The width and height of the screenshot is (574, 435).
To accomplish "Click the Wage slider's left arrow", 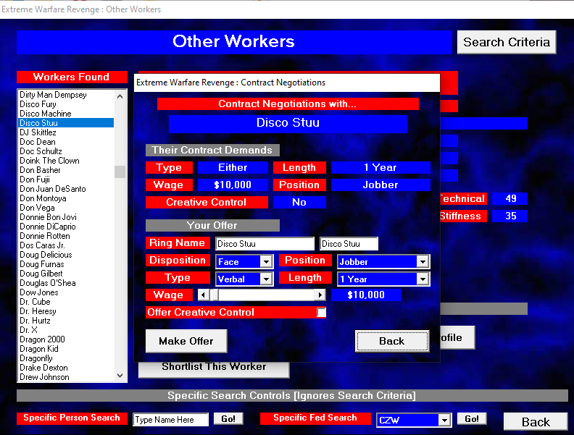I will point(204,295).
